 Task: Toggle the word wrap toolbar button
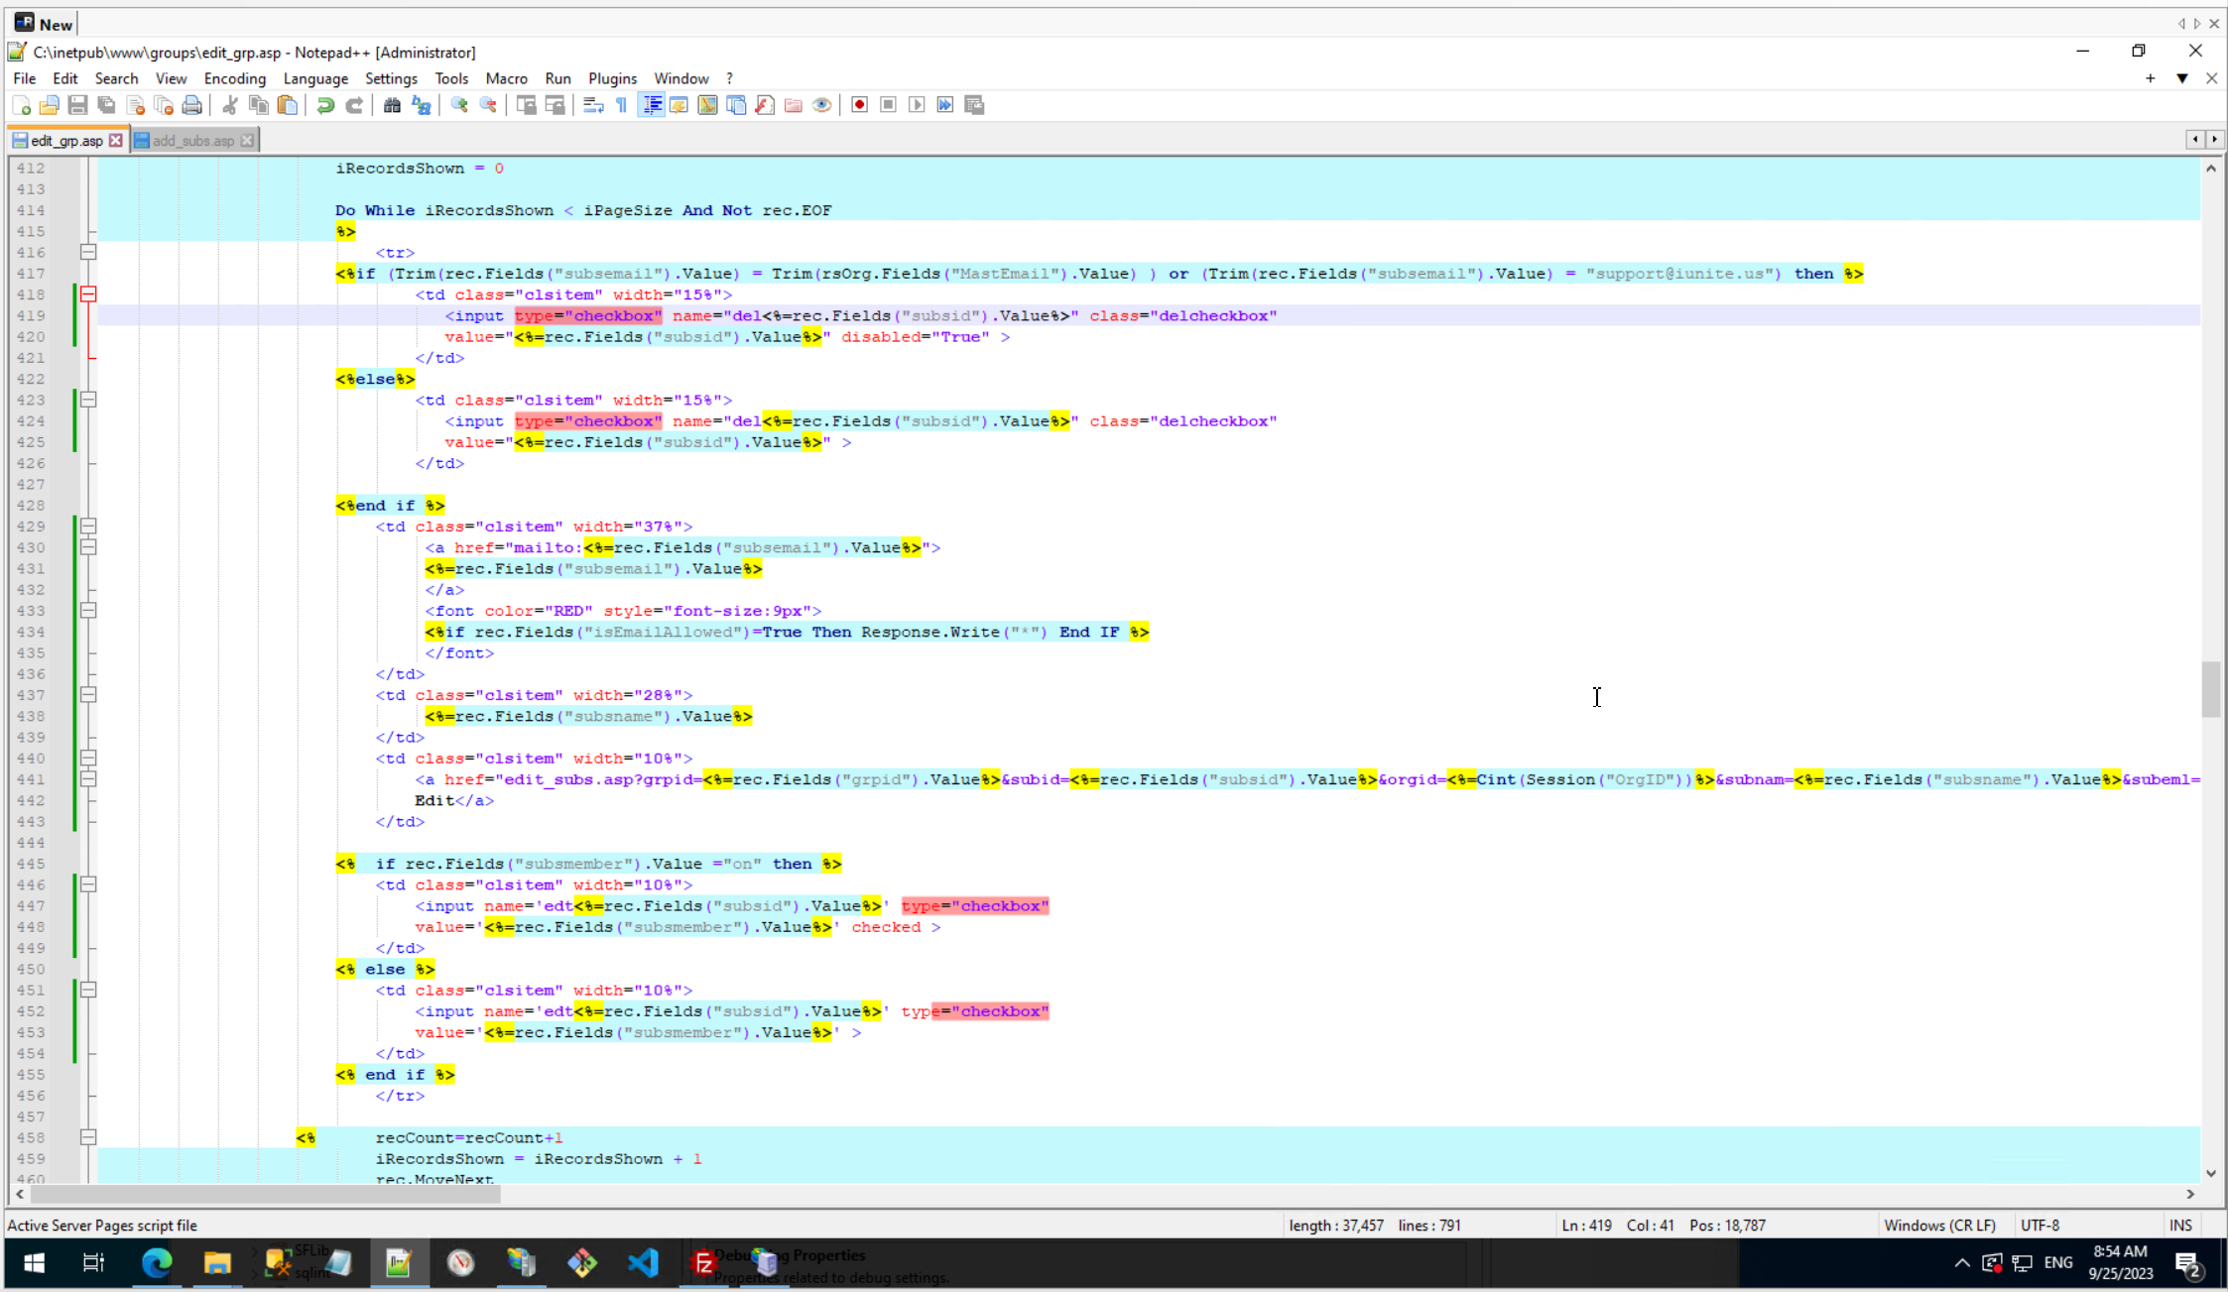pyautogui.click(x=593, y=105)
